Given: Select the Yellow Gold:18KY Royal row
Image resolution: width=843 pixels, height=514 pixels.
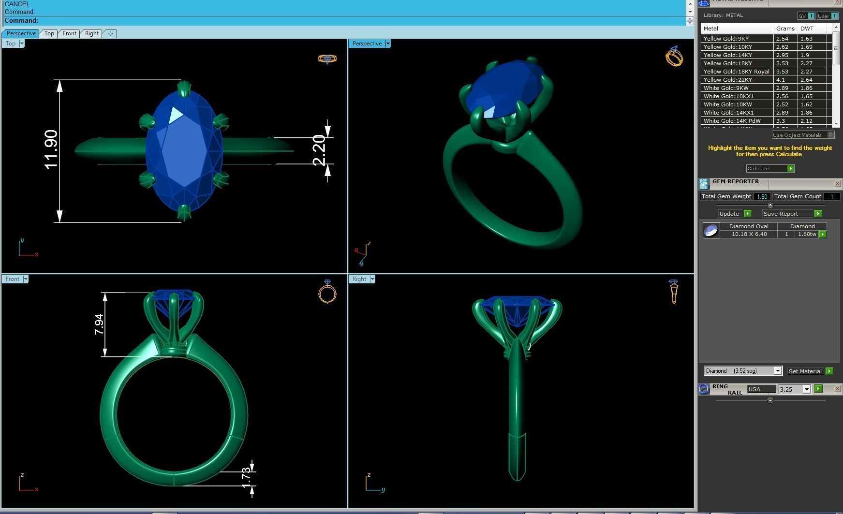Looking at the screenshot, I should coord(767,72).
